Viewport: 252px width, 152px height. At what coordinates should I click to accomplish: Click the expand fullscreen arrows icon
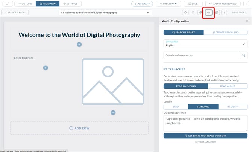point(8,4)
